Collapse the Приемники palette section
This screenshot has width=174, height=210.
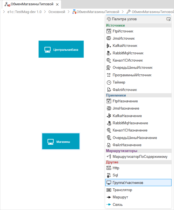116,95
